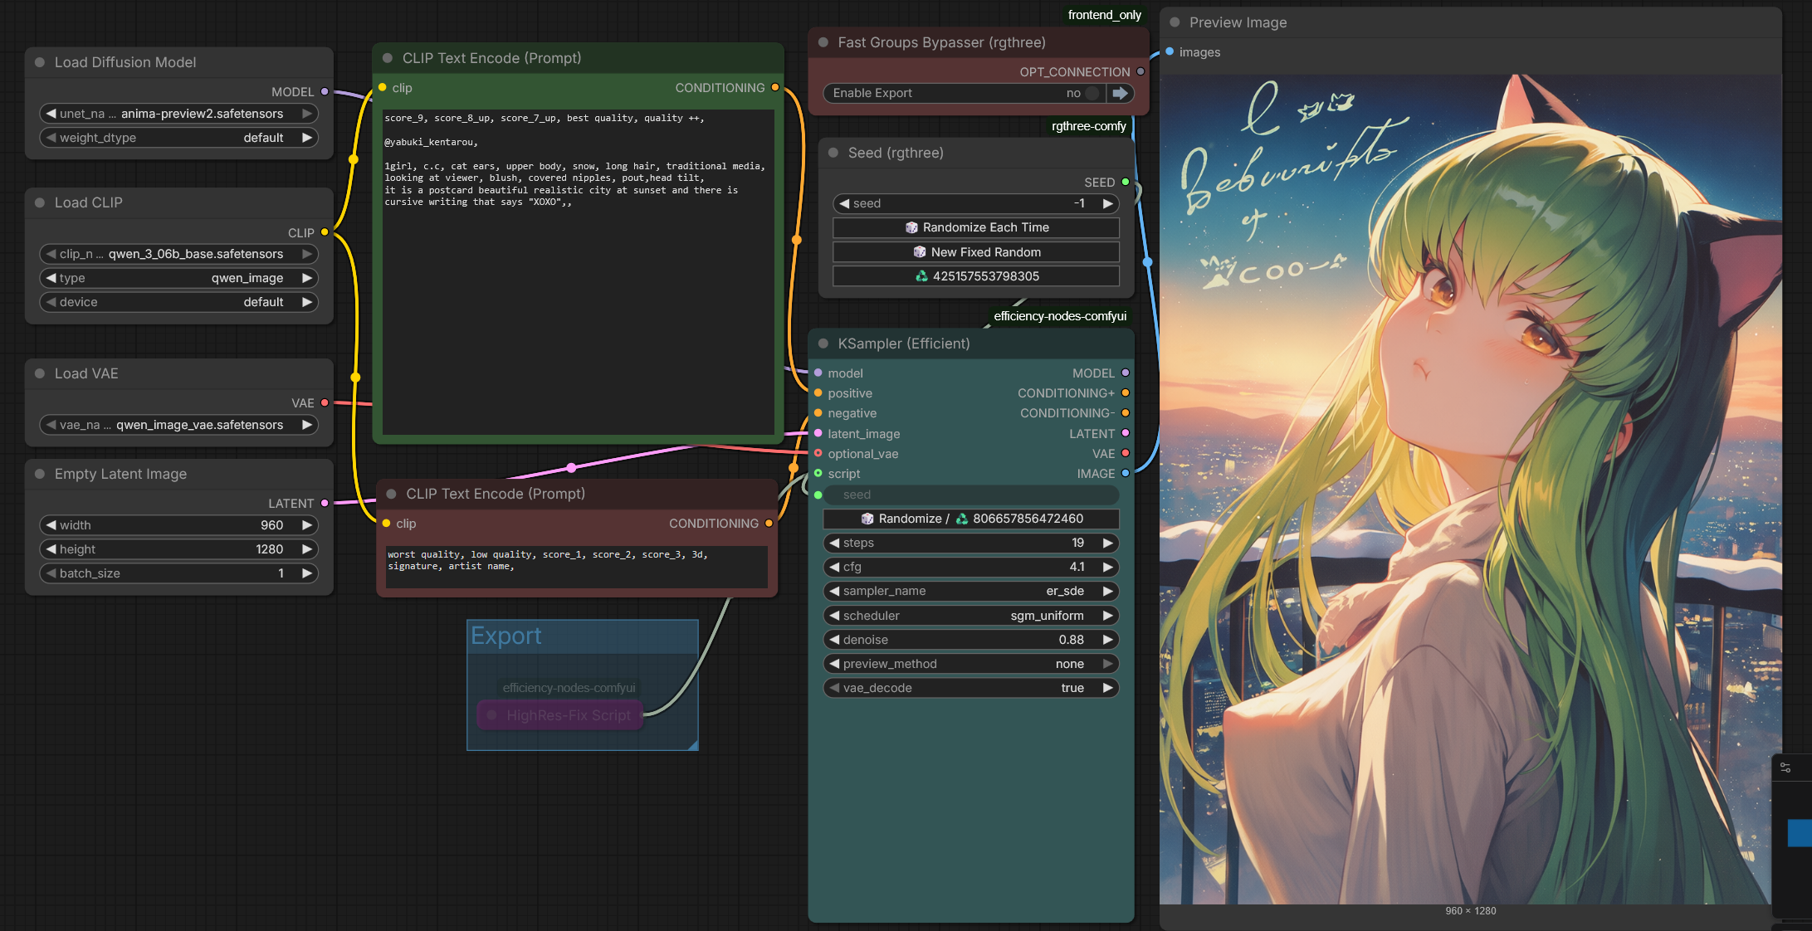Click the denoise 0.88 slider field
The image size is (1812, 931).
tap(971, 640)
